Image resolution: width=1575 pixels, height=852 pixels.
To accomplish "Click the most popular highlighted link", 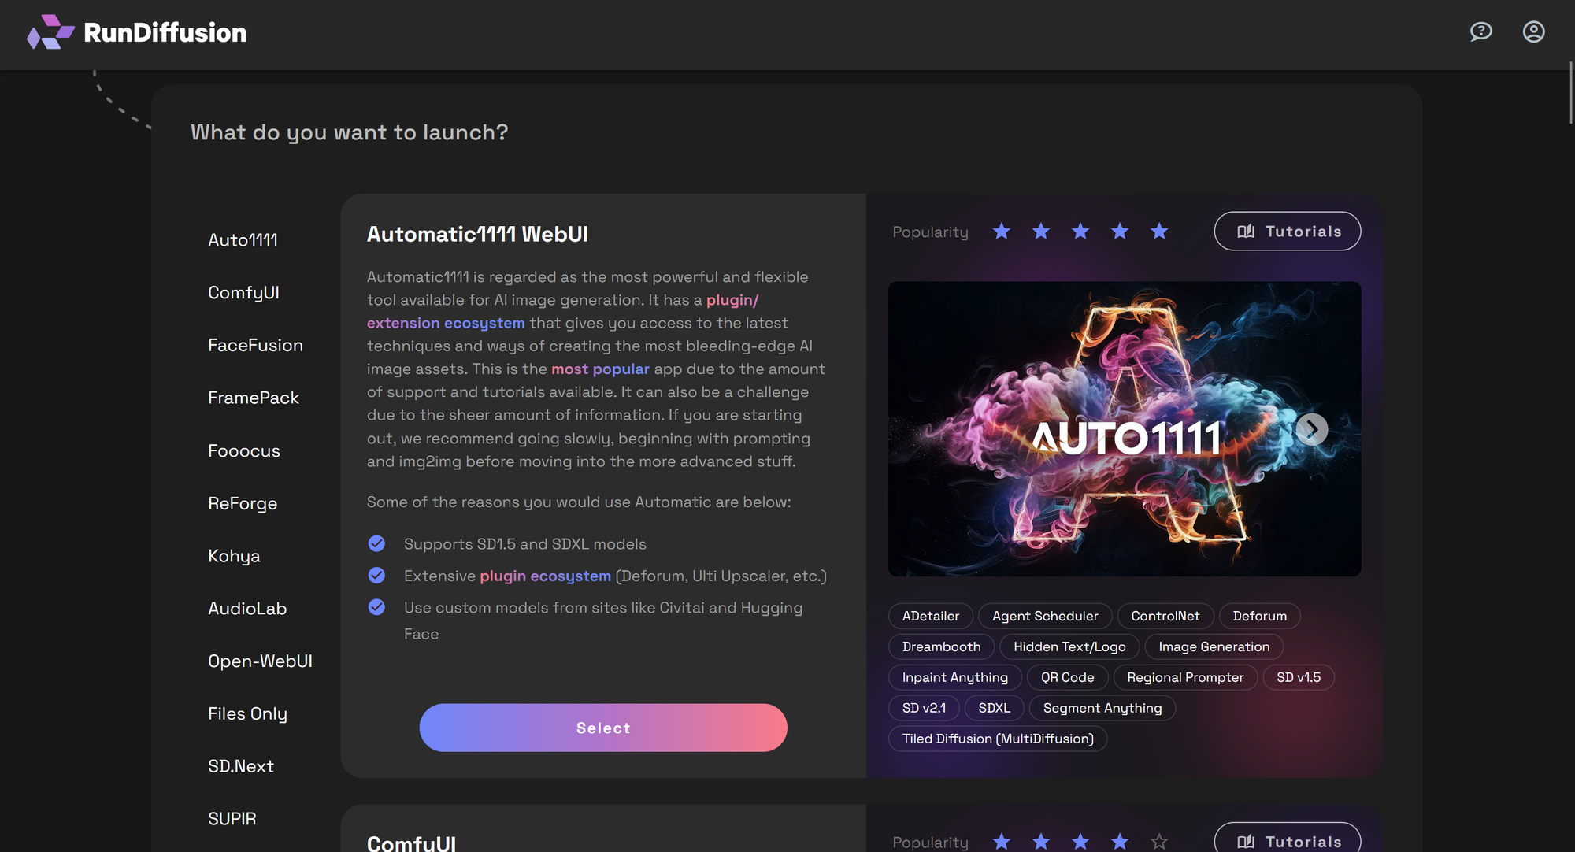I will tap(600, 369).
